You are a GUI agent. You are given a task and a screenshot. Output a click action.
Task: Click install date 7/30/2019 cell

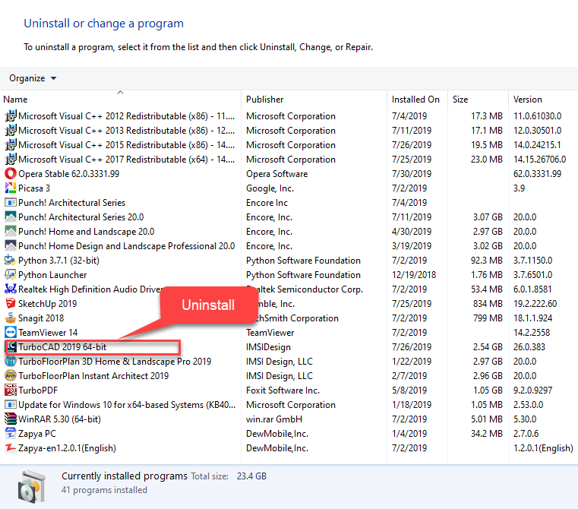pos(412,174)
